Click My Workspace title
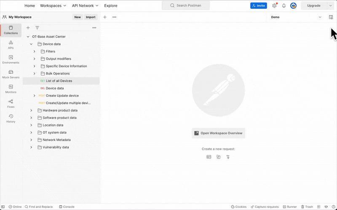This screenshot has width=337, height=210. [20, 17]
